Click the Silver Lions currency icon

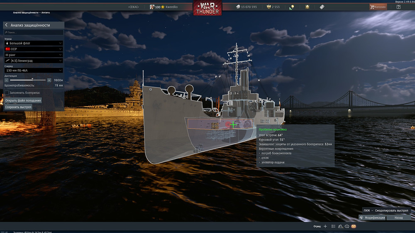pos(238,7)
